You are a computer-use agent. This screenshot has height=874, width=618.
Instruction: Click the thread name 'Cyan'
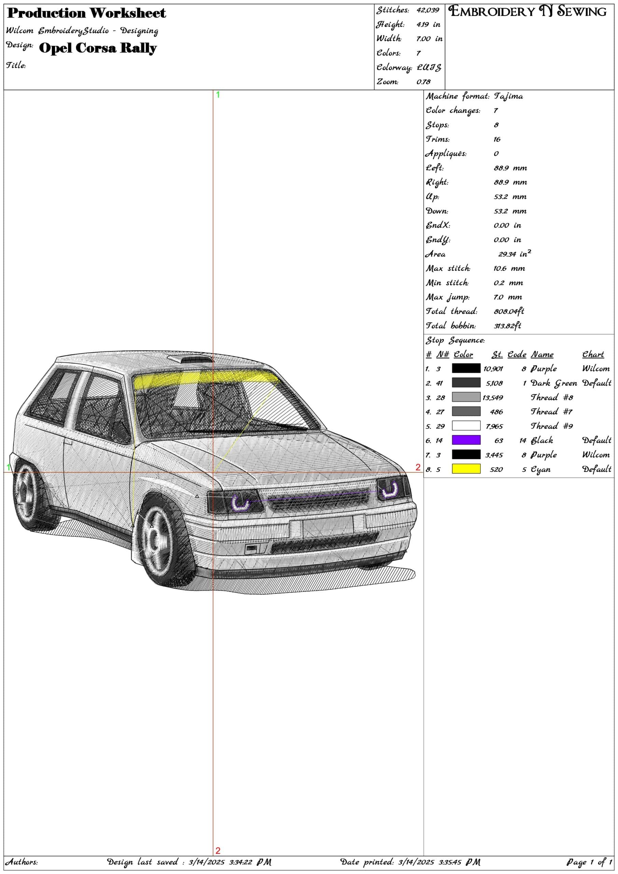pos(540,470)
